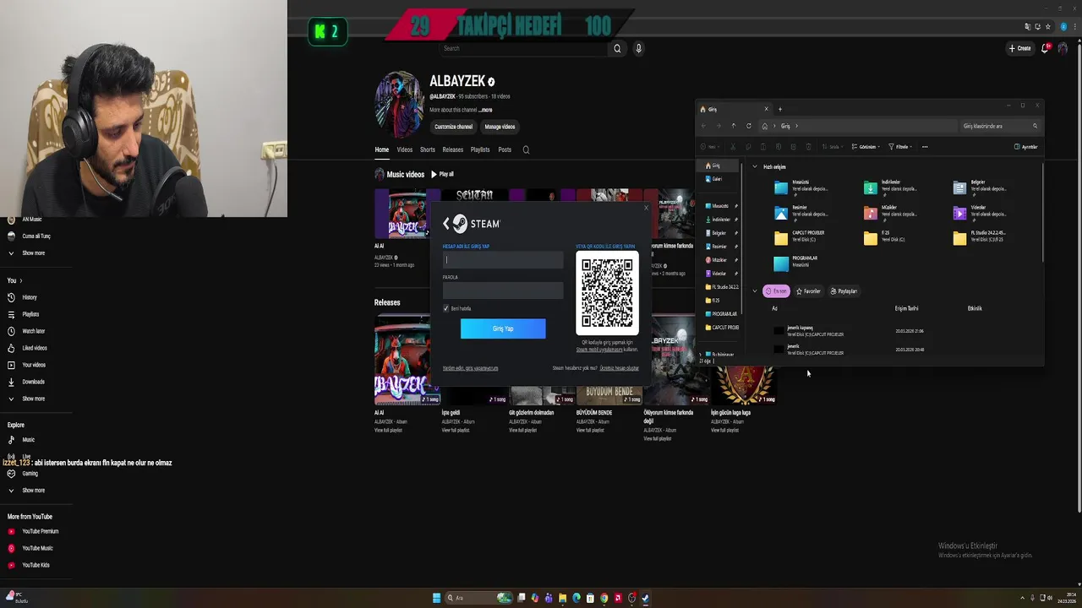Focus the Steam PAROLA password field
Image resolution: width=1082 pixels, height=608 pixels.
pyautogui.click(x=503, y=290)
